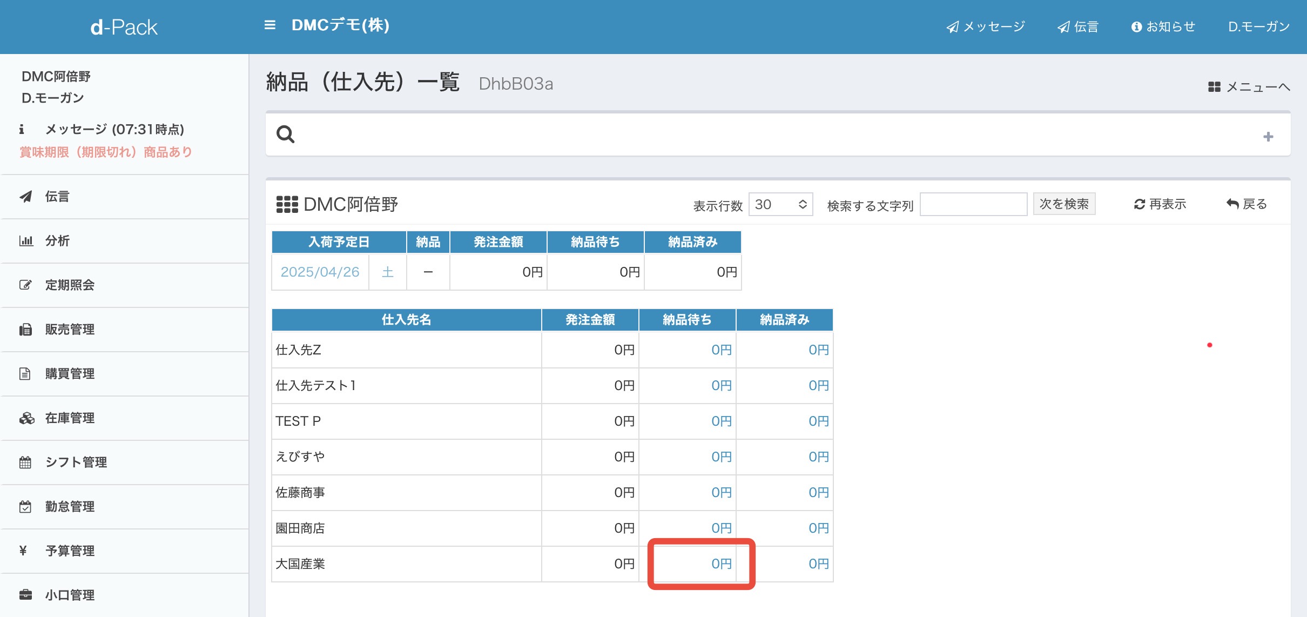This screenshot has width=1307, height=617.
Task: Click the grid icon beside DMC阿倍野
Action: coord(287,204)
